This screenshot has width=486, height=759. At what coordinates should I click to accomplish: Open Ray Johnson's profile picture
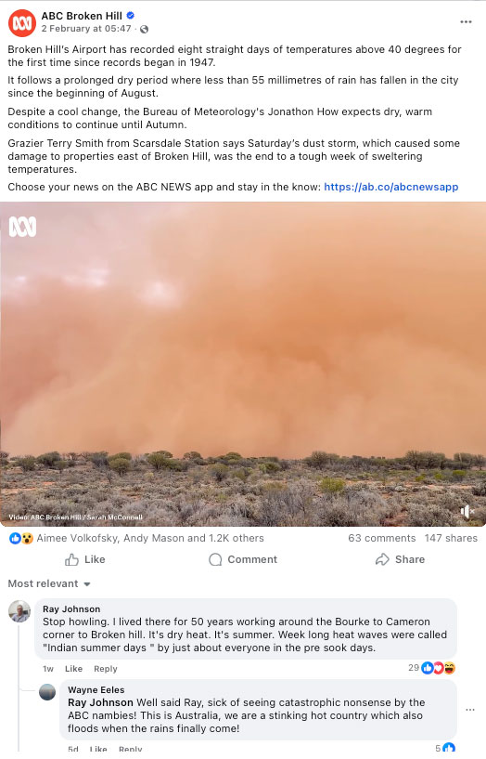[x=19, y=611]
